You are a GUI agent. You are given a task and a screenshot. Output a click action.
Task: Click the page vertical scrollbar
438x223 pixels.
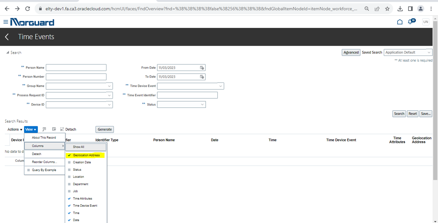click(x=435, y=96)
